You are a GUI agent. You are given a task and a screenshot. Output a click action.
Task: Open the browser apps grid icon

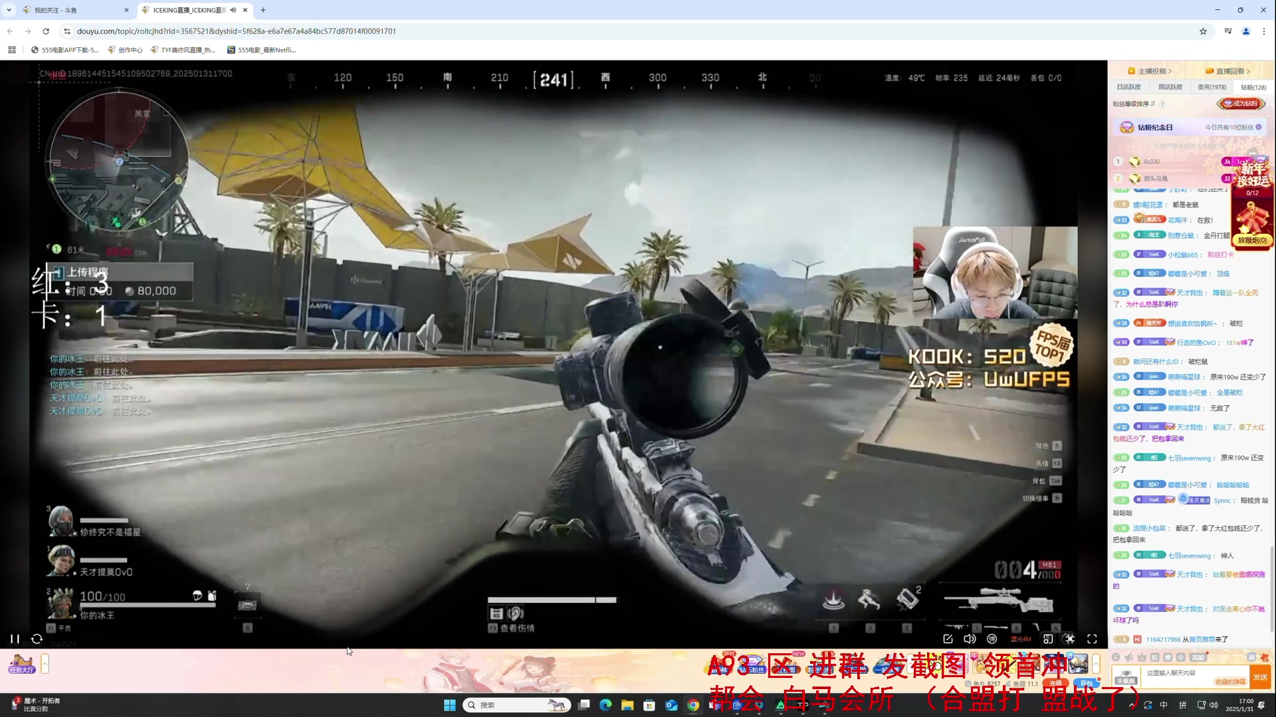click(x=12, y=50)
